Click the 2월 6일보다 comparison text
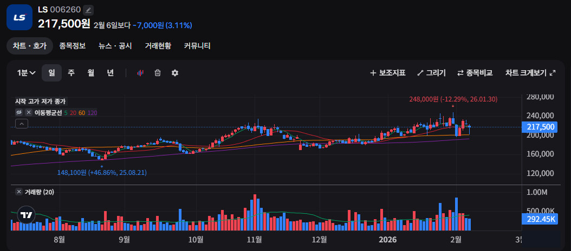Image resolution: width=571 pixels, height=251 pixels. point(112,25)
